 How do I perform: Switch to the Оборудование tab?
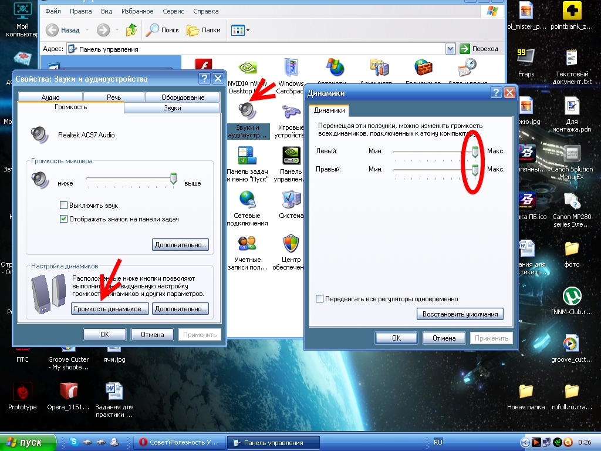[x=183, y=97]
